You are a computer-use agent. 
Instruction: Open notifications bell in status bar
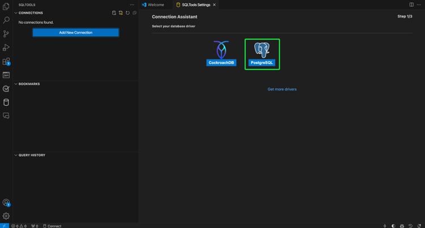[419, 226]
